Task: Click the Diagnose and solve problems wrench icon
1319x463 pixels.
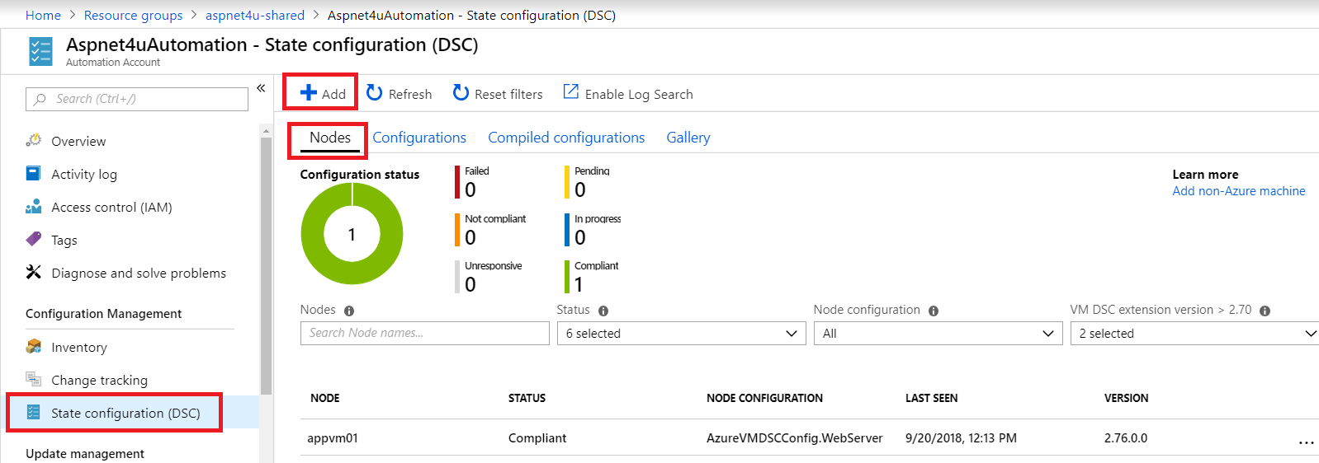Action: click(x=34, y=272)
